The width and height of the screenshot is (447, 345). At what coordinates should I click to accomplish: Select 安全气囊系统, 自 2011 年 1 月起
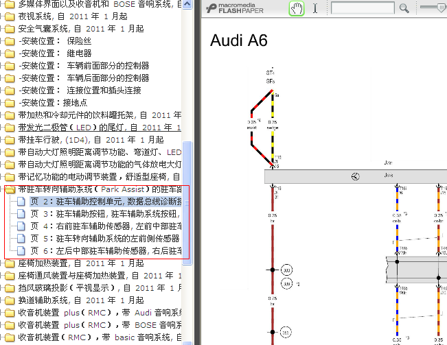81,29
